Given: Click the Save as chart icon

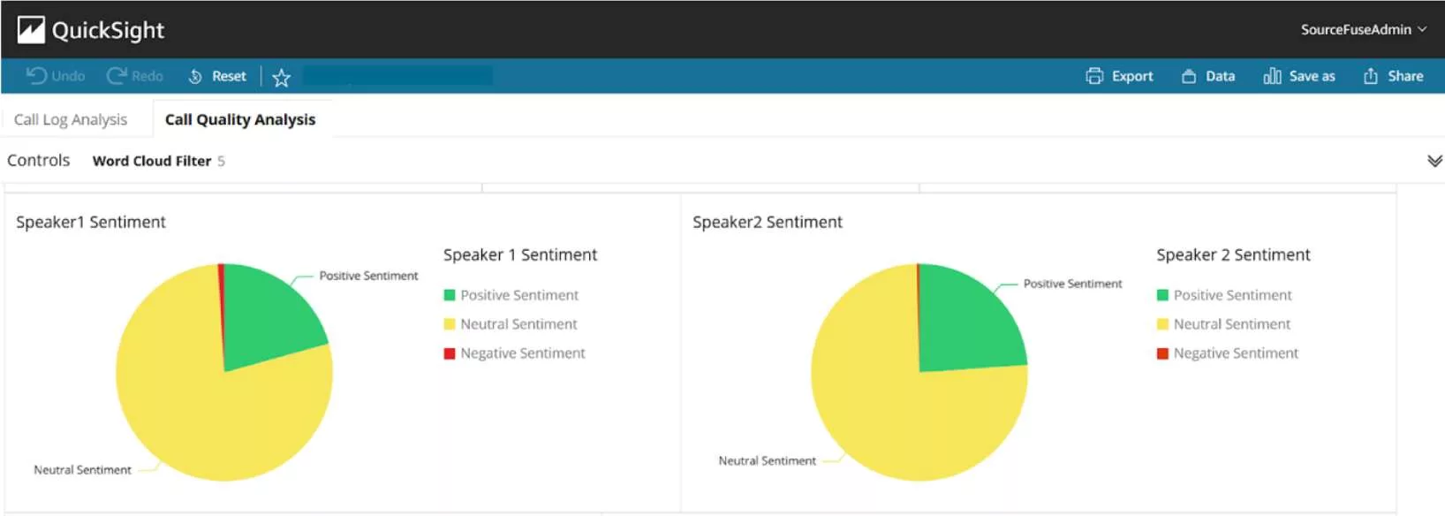Looking at the screenshot, I should pos(1272,76).
